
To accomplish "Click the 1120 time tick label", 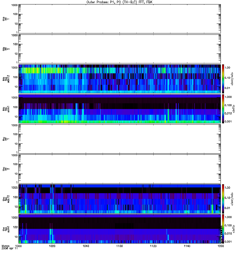I will click(153, 246).
